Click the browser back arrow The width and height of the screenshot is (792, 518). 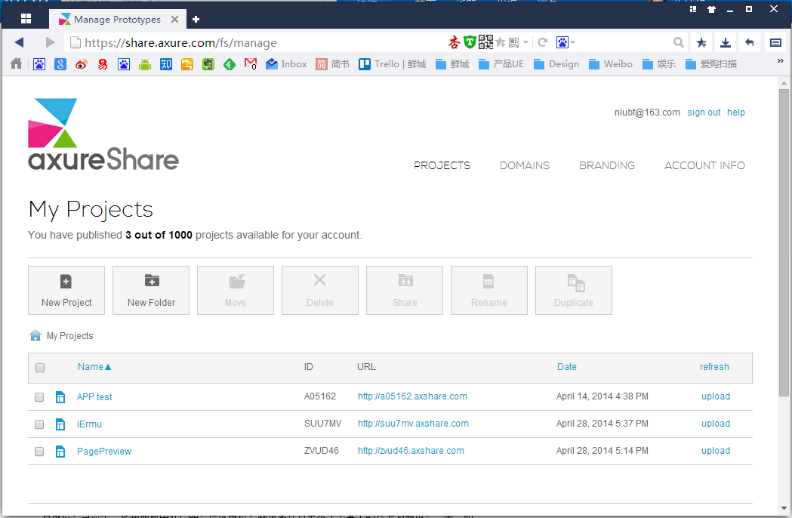pyautogui.click(x=20, y=42)
